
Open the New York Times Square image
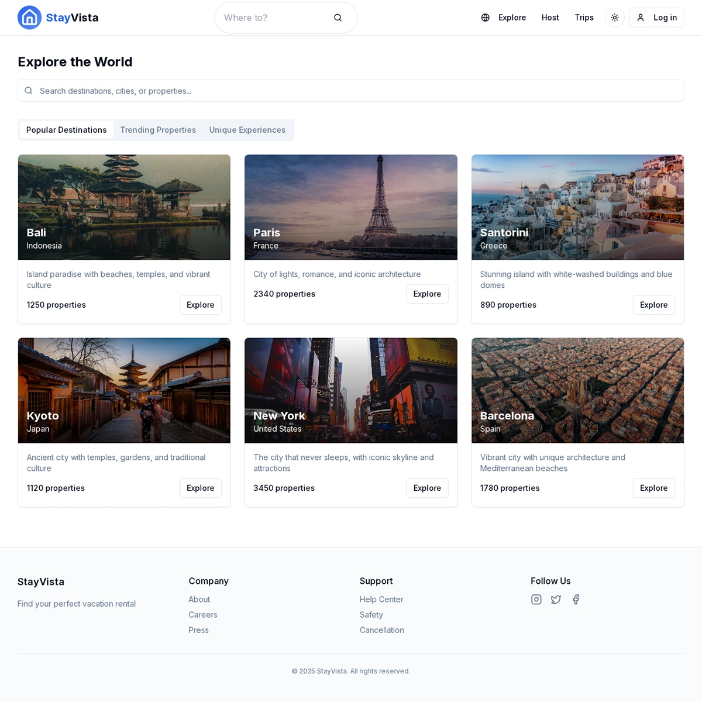351,390
